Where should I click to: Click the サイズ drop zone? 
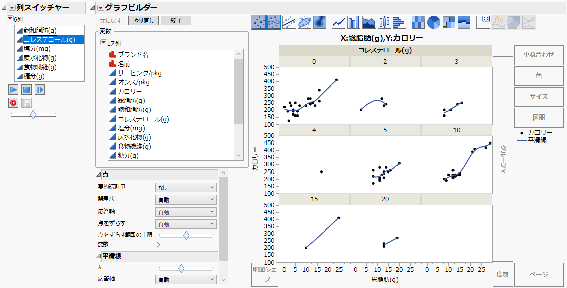pos(539,97)
